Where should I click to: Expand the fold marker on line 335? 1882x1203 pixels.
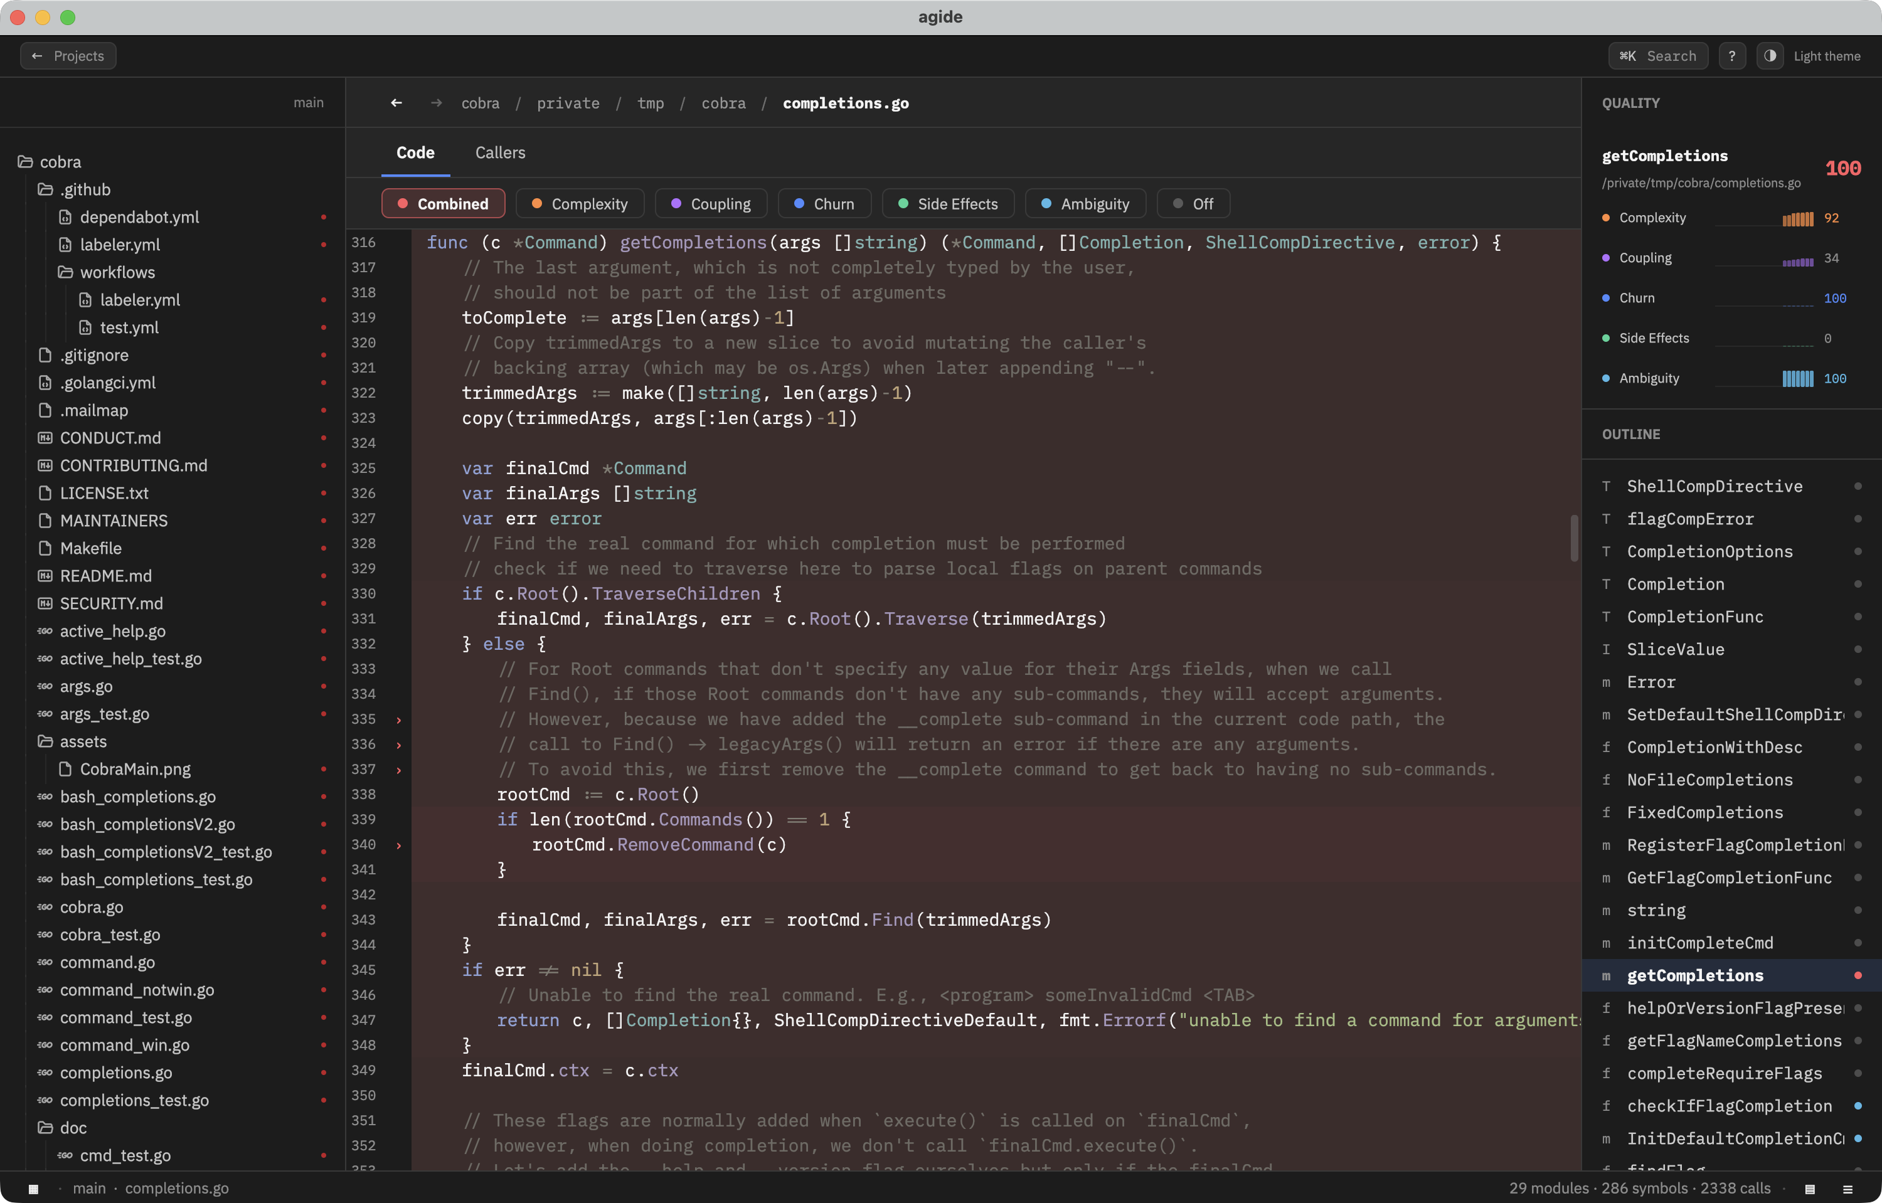click(x=398, y=719)
